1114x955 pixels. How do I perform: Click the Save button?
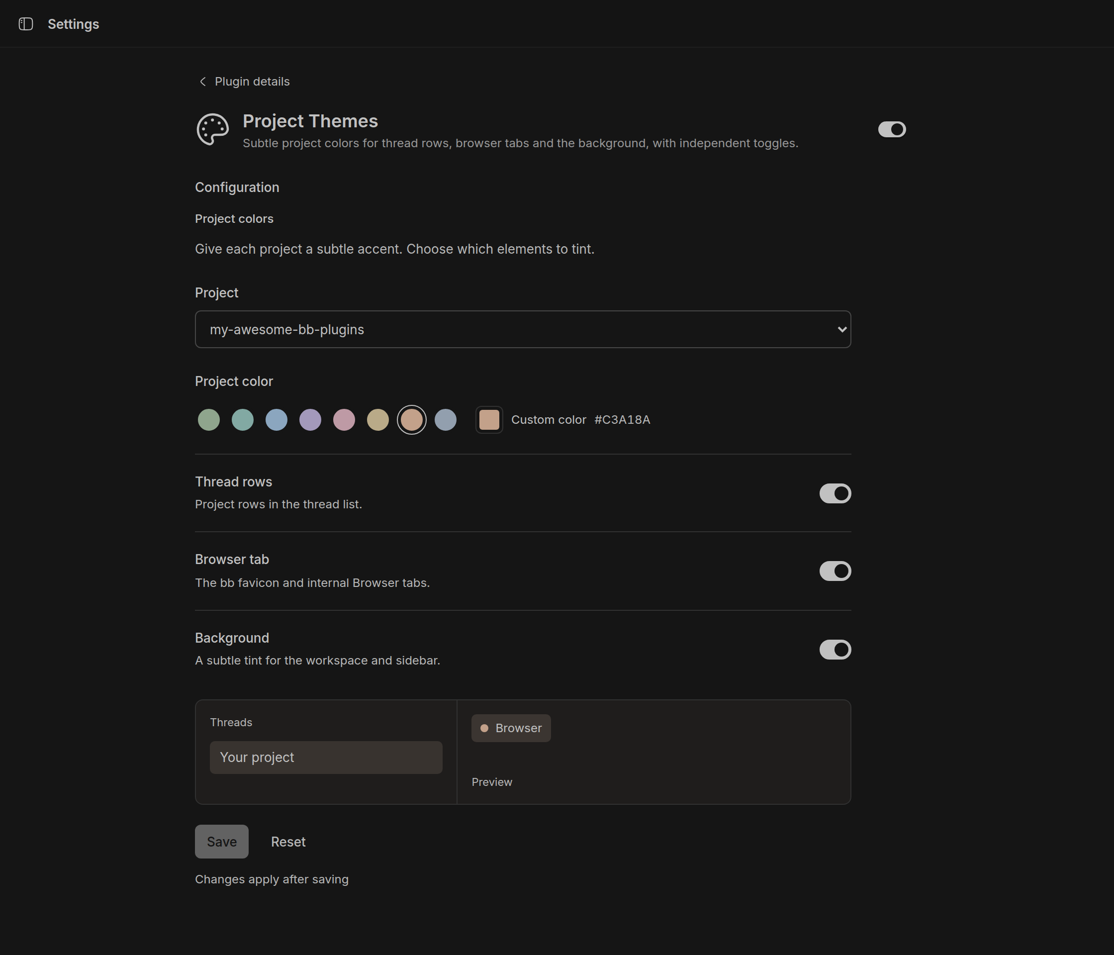[221, 842]
